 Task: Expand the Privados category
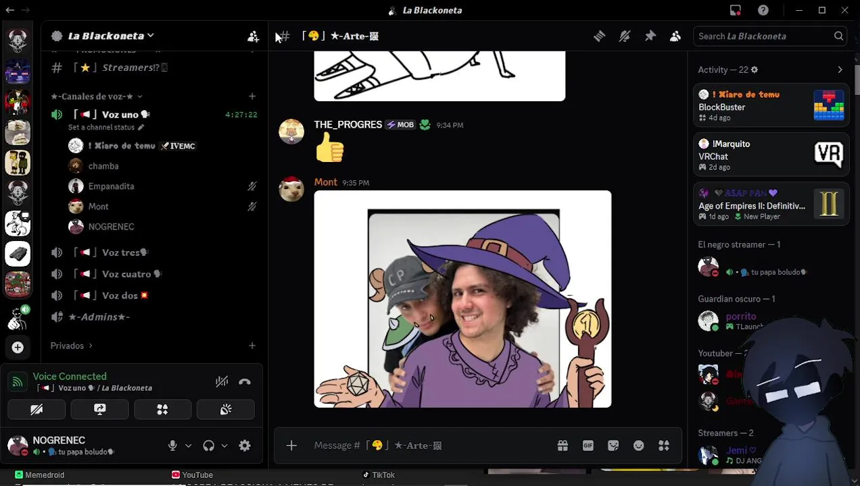[x=71, y=346]
